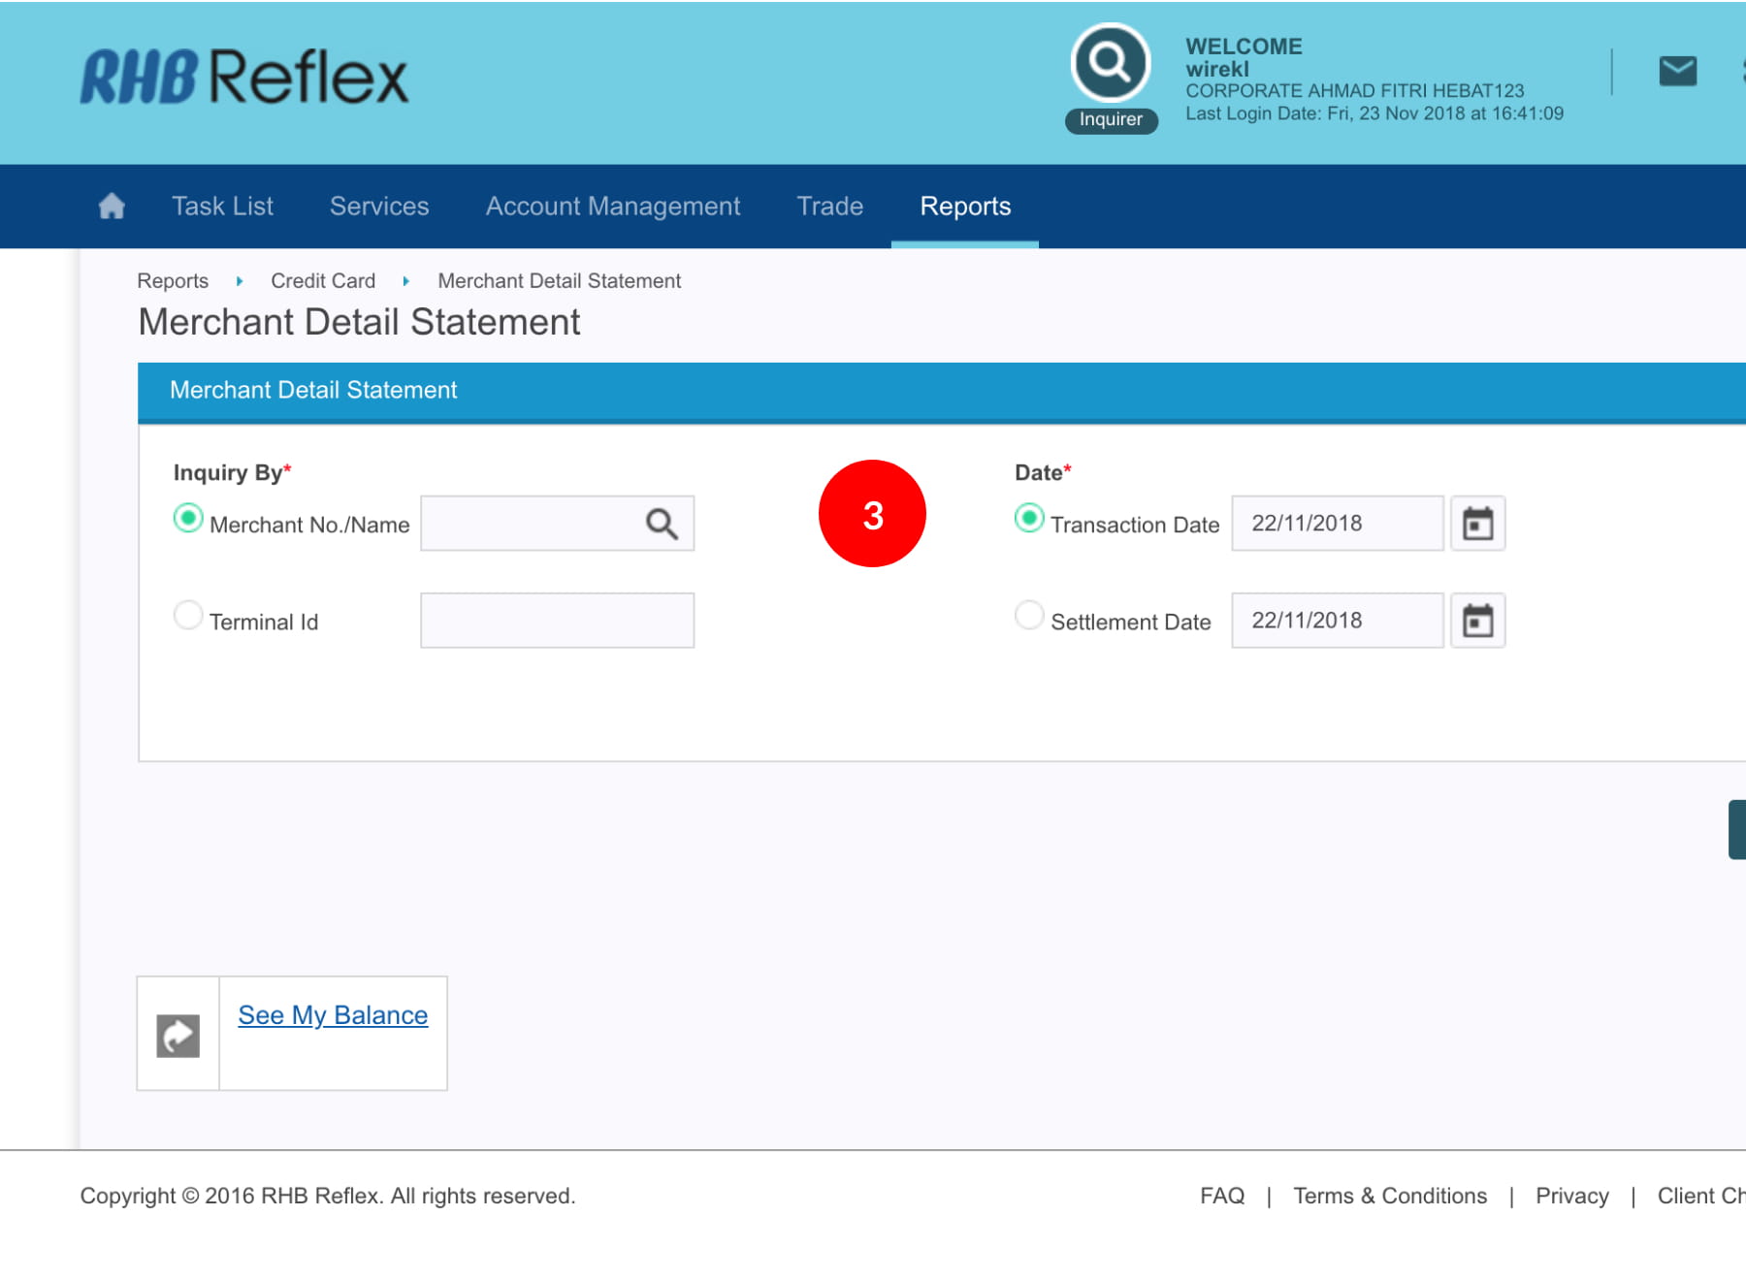This screenshot has height=1280, width=1746.
Task: Click the red step 3 circle marker
Action: pos(872,514)
